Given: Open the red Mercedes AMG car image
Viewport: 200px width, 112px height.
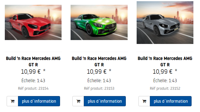Looking at the screenshot, I should 33,22.
